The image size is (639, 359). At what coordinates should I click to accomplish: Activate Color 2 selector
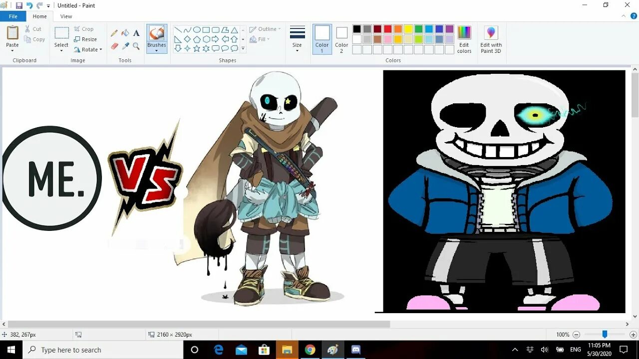(x=342, y=39)
